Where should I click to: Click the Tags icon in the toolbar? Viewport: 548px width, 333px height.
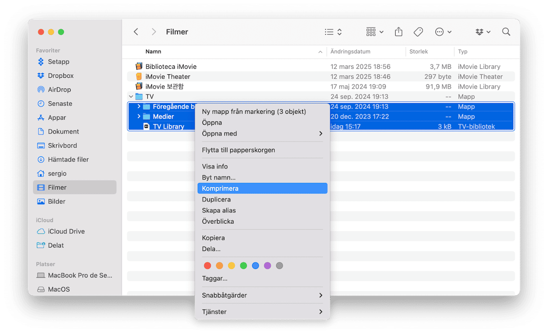[x=418, y=32]
